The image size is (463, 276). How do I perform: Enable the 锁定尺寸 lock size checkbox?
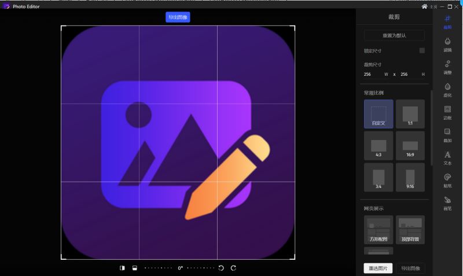point(422,50)
